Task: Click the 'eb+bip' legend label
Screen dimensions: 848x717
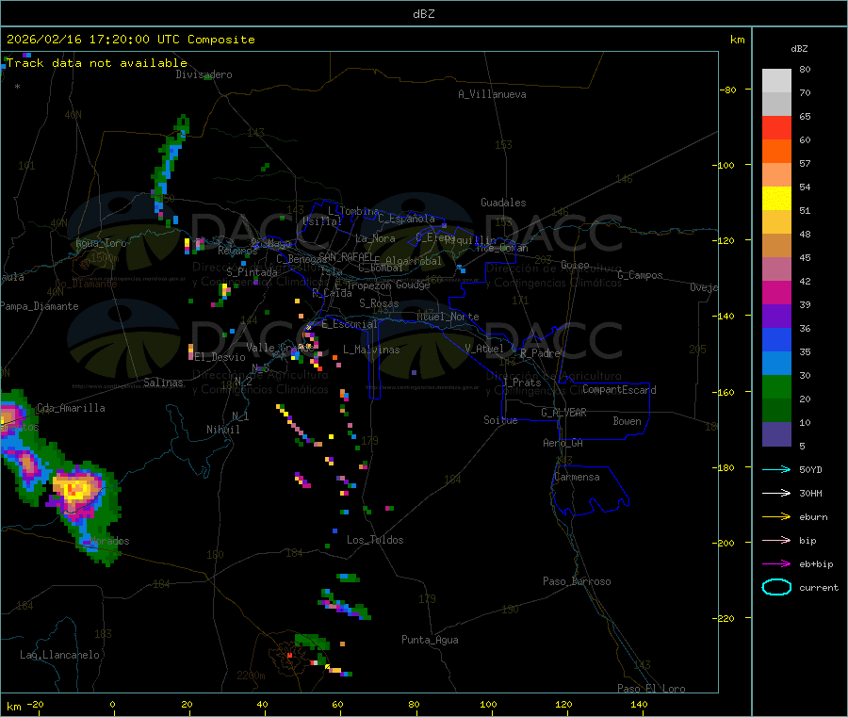Action: click(816, 564)
